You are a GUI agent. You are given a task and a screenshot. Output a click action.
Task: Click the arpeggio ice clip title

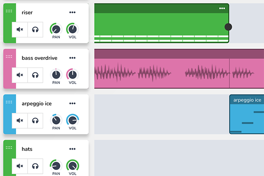click(x=247, y=100)
